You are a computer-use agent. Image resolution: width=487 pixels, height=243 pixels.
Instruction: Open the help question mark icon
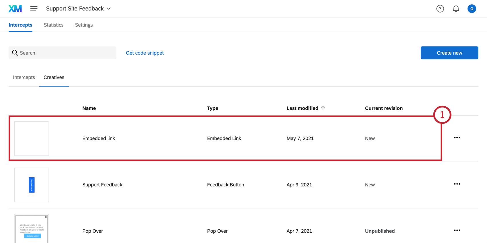[440, 9]
